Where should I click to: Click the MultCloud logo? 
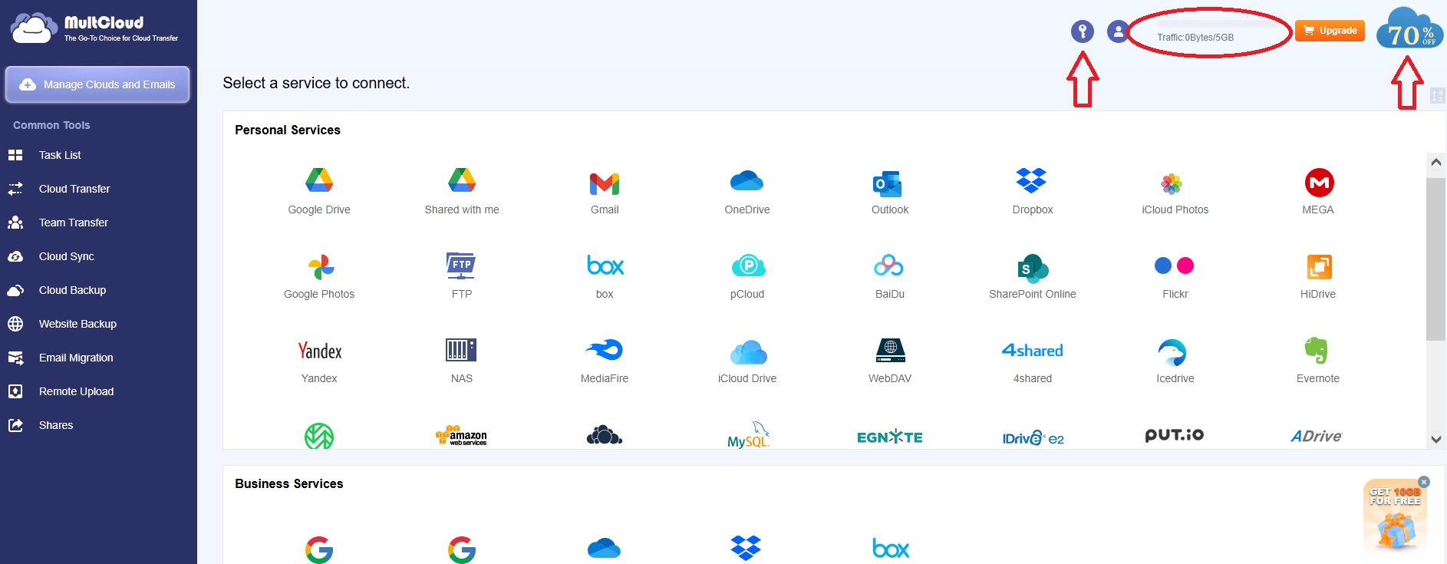94,28
